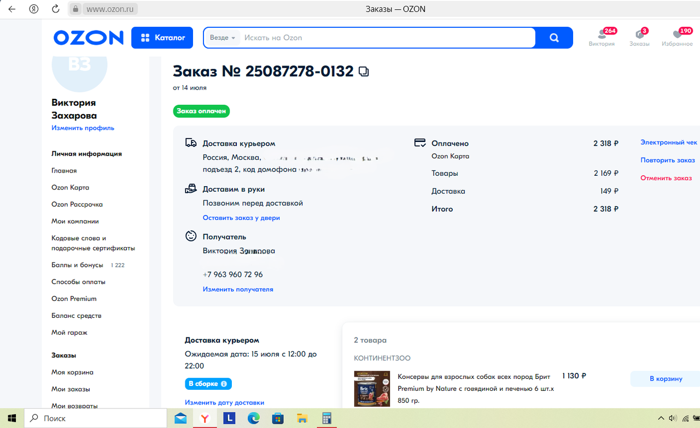Screen dimensions: 700x428
Task: Open the Заказы icon in header
Action: (x=639, y=37)
